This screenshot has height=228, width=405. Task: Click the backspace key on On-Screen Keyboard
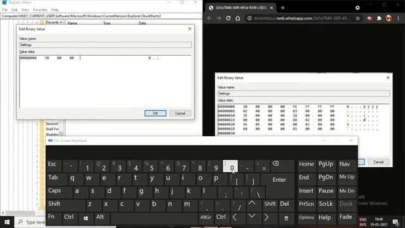[282, 166]
